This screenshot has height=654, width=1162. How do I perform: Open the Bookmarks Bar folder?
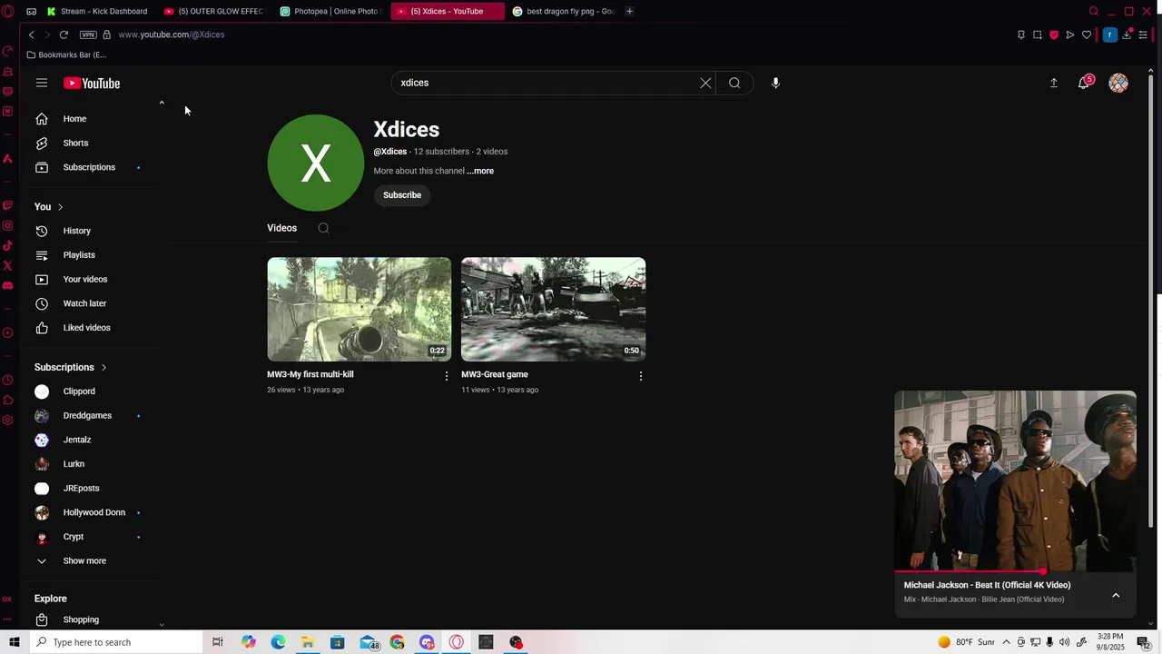(x=66, y=54)
